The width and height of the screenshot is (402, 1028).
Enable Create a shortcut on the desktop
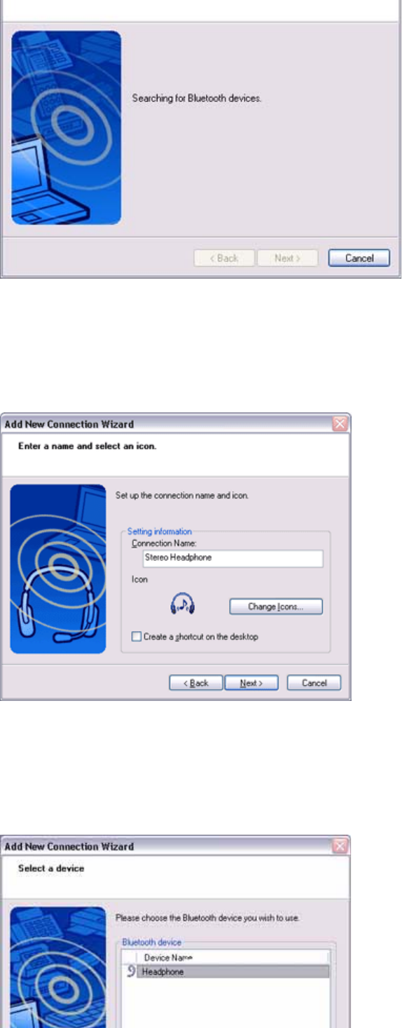click(x=136, y=637)
